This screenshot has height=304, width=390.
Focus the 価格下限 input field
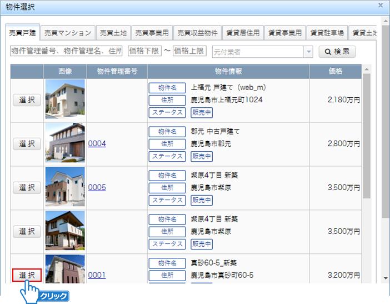pyautogui.click(x=144, y=51)
